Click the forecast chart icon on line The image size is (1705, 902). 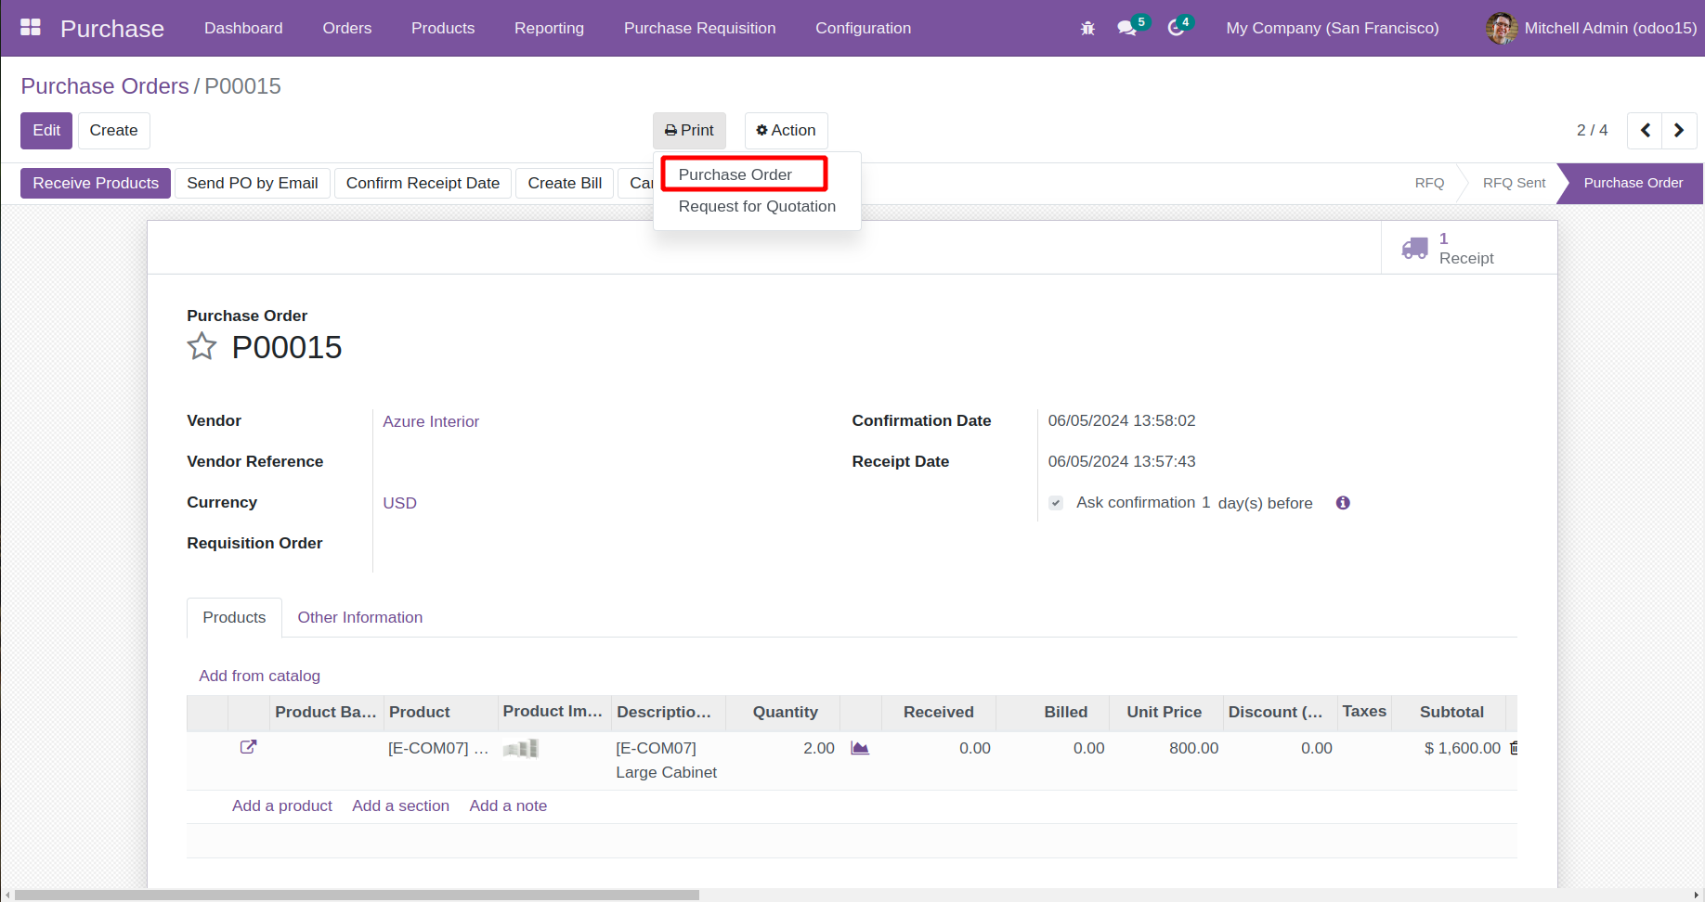pyautogui.click(x=860, y=748)
